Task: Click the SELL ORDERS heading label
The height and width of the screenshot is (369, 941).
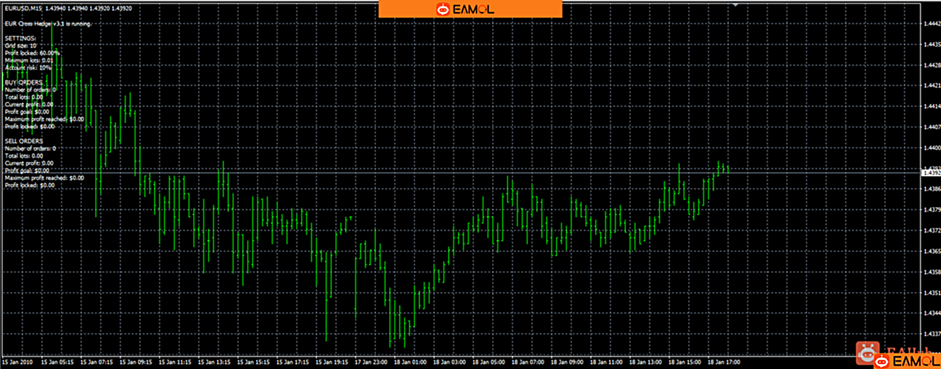Action: click(x=24, y=141)
